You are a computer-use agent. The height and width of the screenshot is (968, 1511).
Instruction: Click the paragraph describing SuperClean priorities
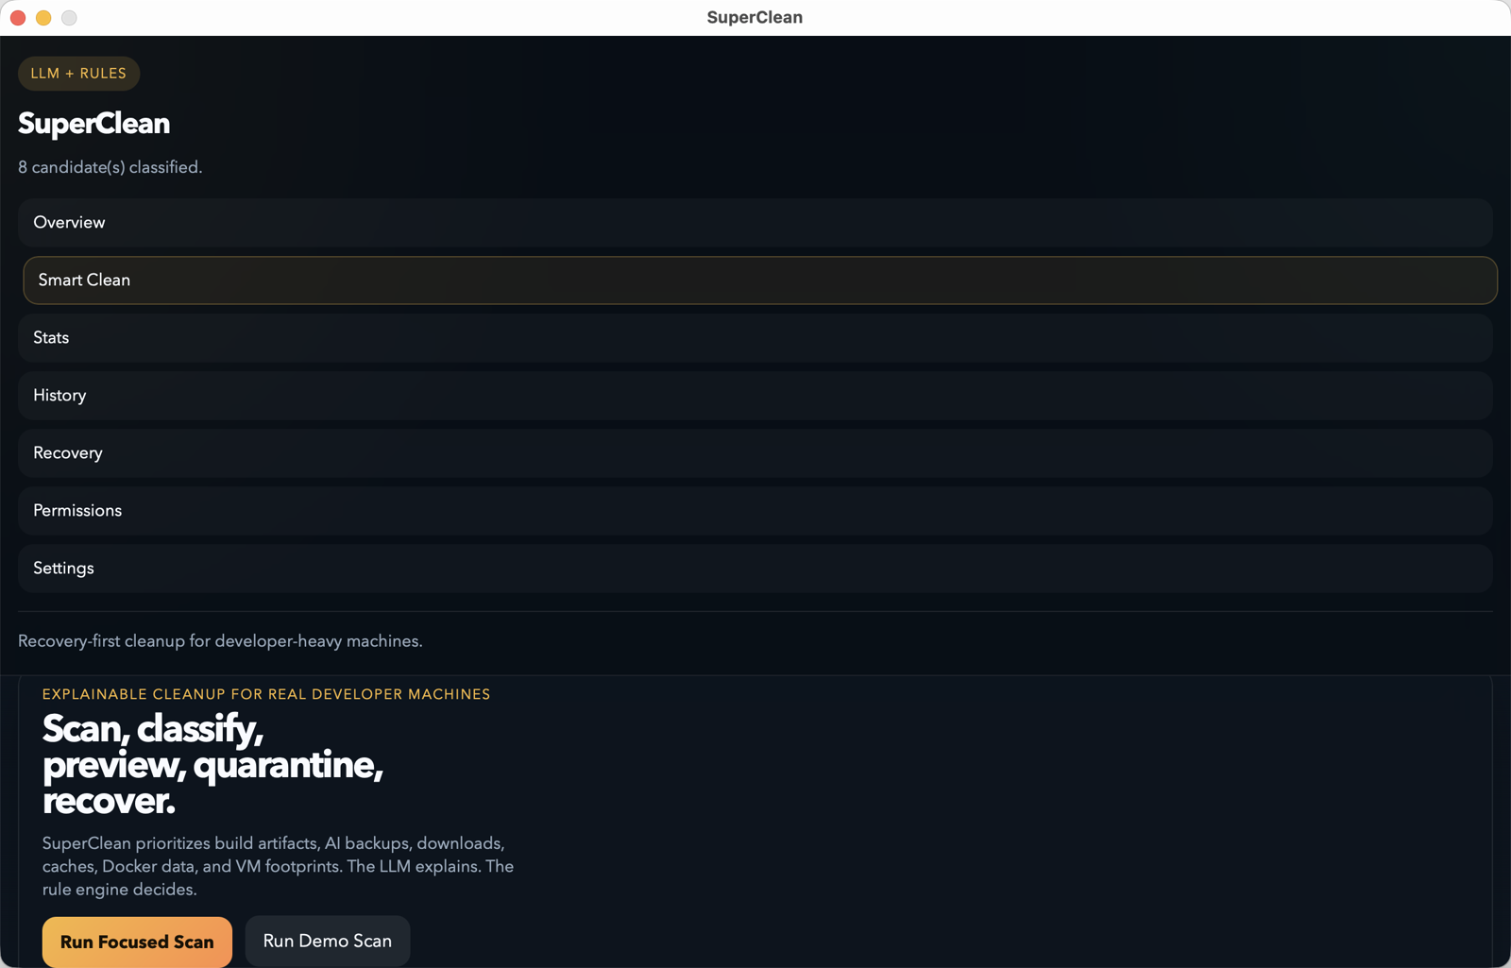tap(278, 866)
